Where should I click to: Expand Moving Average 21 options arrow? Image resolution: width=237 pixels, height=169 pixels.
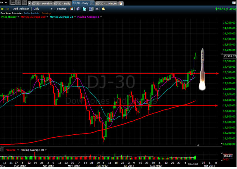pyautogui.click(x=75, y=17)
